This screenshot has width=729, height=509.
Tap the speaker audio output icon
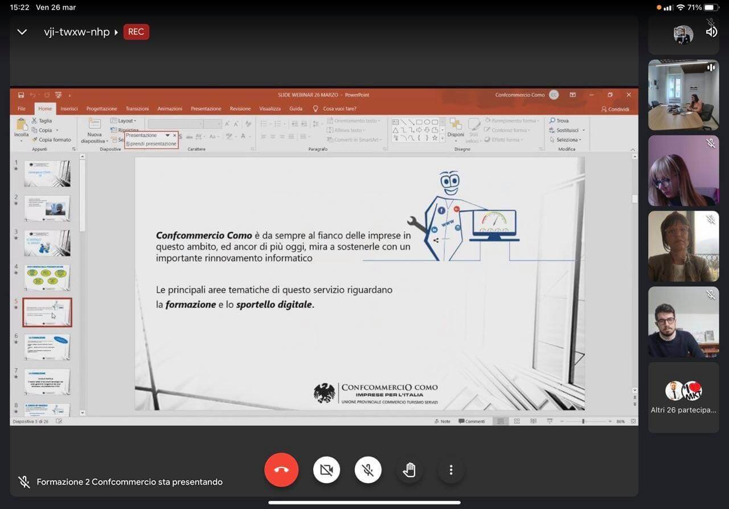711,32
